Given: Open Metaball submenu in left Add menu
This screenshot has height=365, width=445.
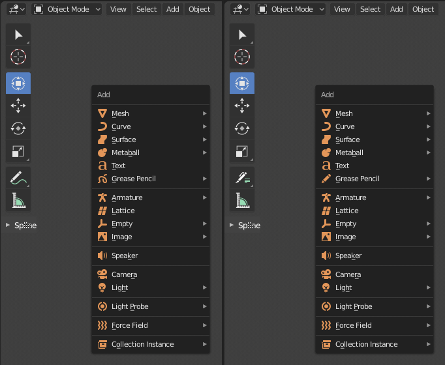Looking at the screenshot, I should click(151, 153).
